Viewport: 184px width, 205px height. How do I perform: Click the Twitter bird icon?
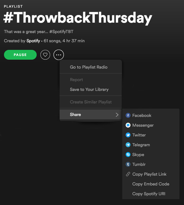128,135
